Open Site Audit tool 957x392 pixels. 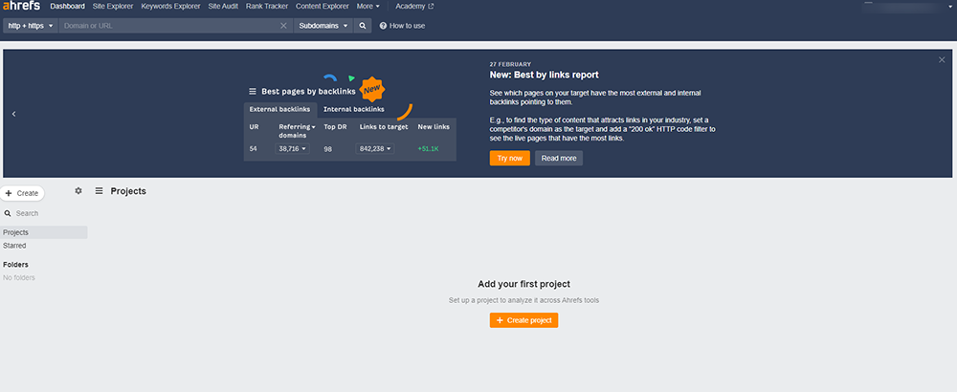click(223, 6)
